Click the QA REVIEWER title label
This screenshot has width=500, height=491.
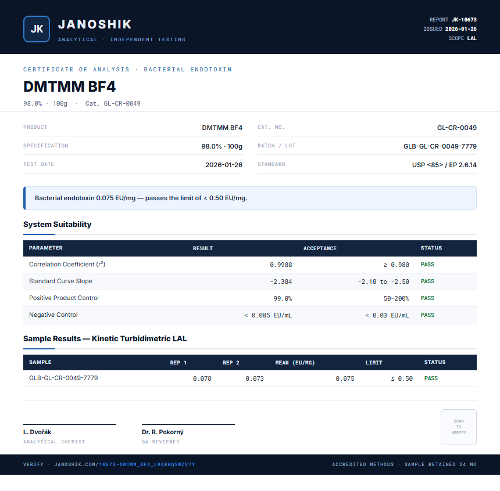160,442
